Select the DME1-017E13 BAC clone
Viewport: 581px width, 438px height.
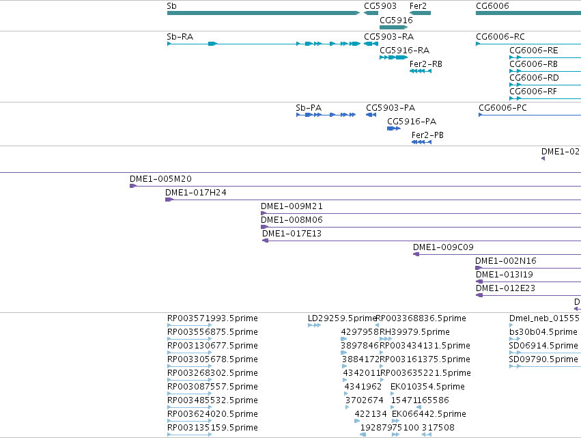coord(421,241)
